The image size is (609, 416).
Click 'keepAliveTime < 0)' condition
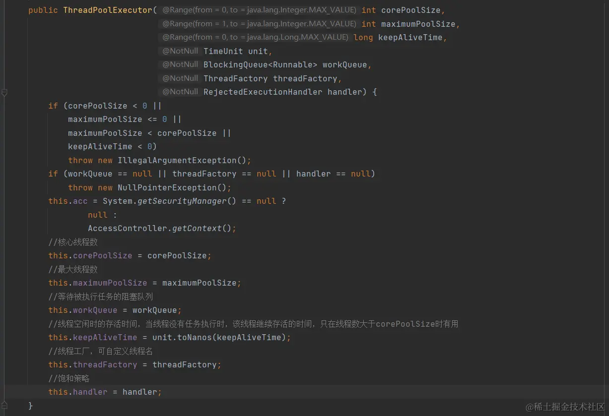112,147
